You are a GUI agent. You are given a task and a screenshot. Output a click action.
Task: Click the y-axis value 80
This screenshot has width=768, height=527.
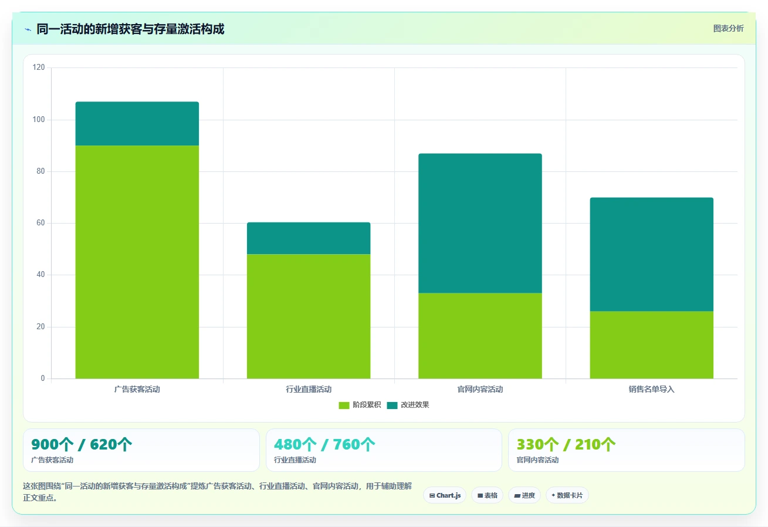tap(40, 171)
